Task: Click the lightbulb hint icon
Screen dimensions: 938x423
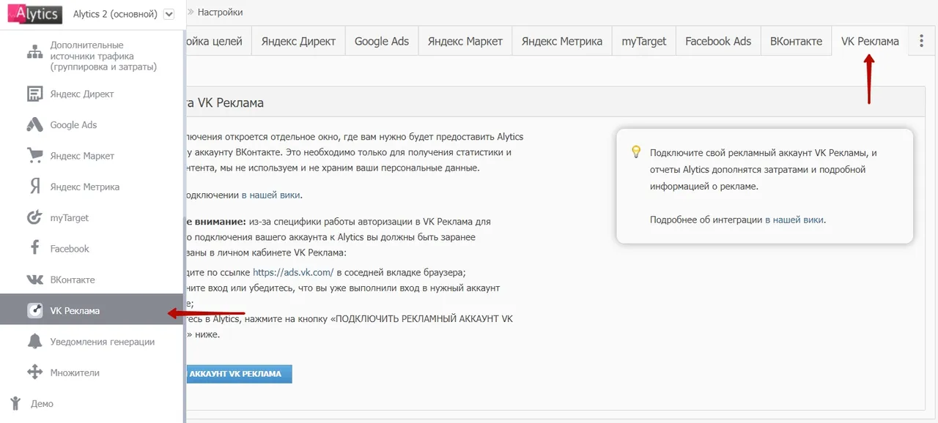Action: tap(636, 152)
